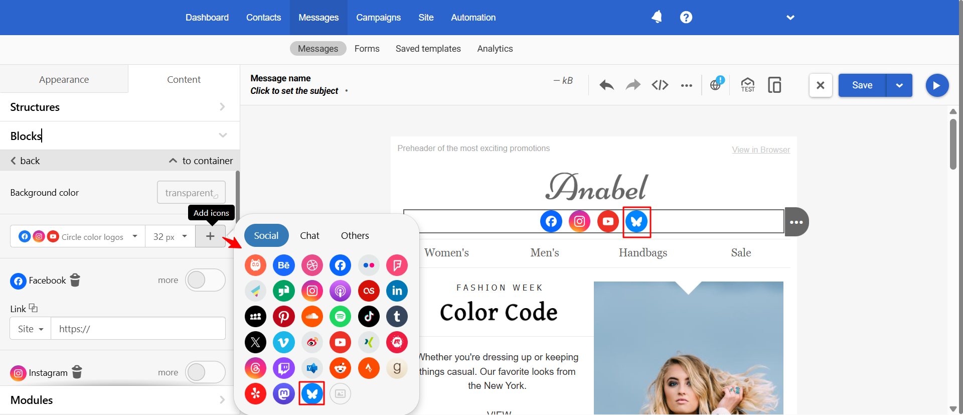Expand the Structures section
Screen dimensions: 963x415
click(x=119, y=107)
